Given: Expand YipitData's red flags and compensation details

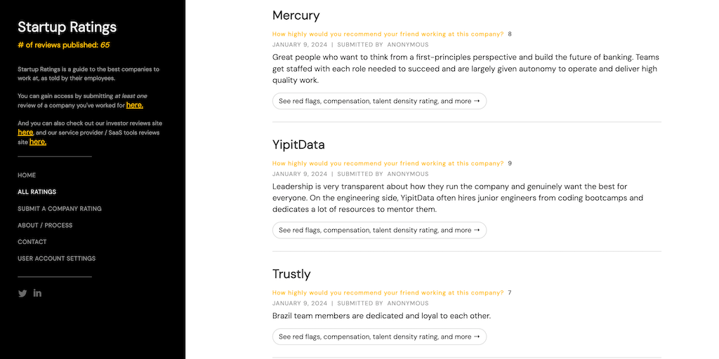Looking at the screenshot, I should point(379,230).
